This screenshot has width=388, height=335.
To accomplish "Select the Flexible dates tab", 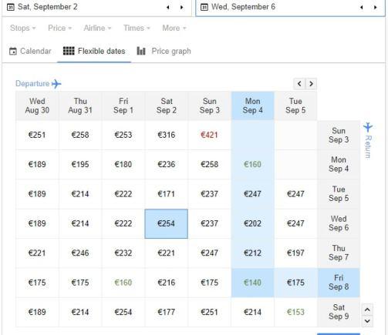I will (94, 51).
